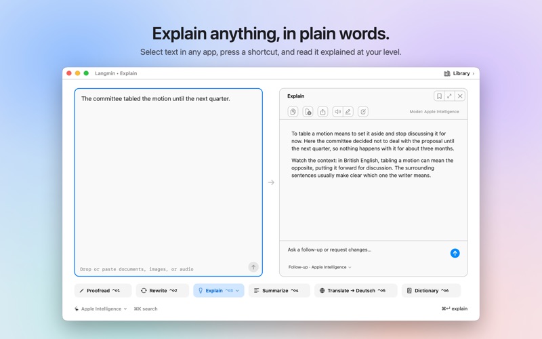
Task: Click the ⌘K search shortcut
Action: tap(146, 309)
